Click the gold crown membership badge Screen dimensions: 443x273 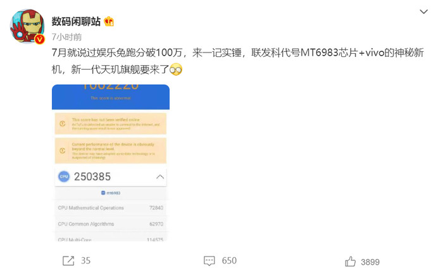pyautogui.click(x=109, y=21)
